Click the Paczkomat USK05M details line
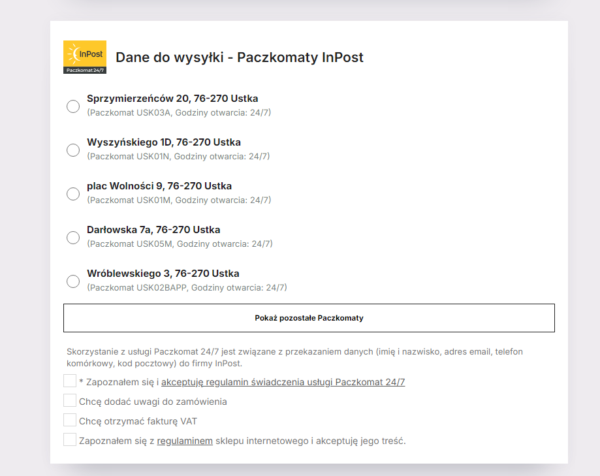Screen dimensions: 600x476 tap(180, 244)
